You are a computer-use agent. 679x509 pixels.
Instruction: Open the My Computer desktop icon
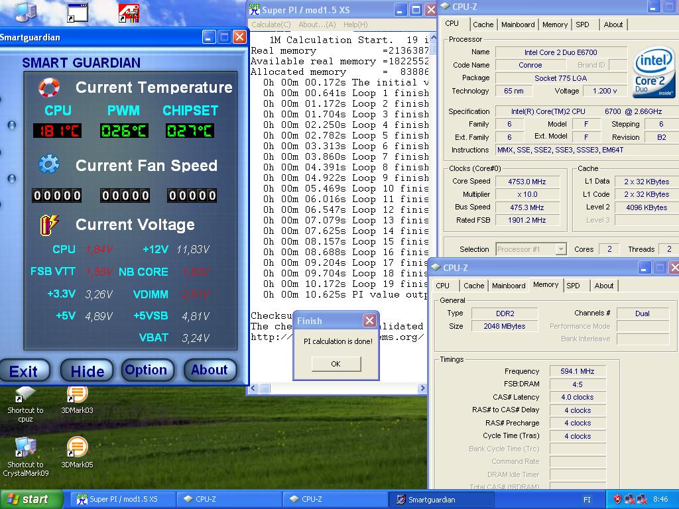26,12
